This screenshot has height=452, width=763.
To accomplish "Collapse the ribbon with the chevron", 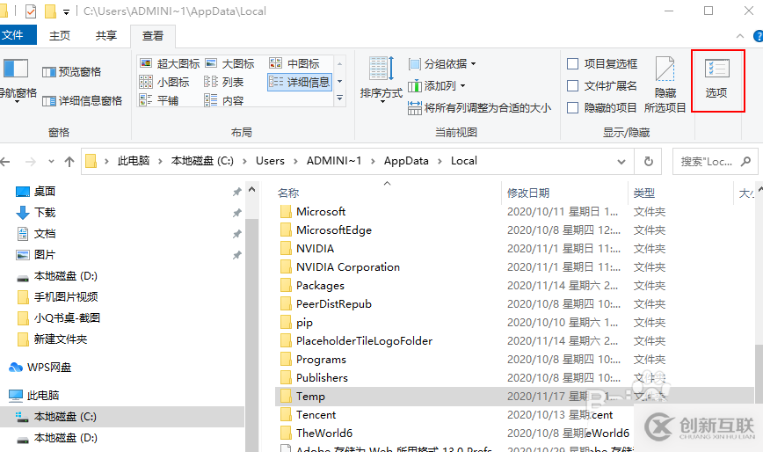I will [739, 36].
